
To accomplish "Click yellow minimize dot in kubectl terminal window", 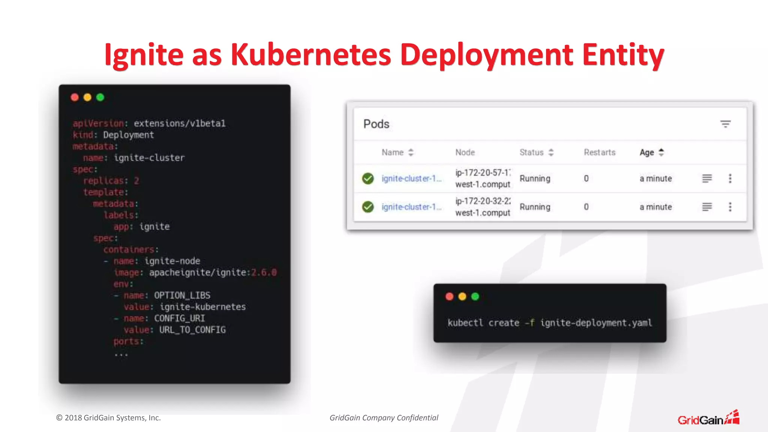I will tap(462, 297).
